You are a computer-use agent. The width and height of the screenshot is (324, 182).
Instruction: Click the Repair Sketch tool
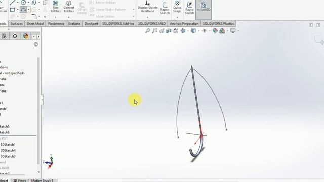[x=165, y=8]
